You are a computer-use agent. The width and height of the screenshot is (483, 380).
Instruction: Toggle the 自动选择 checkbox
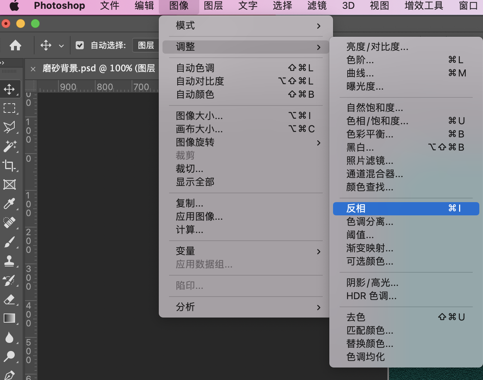pyautogui.click(x=80, y=45)
